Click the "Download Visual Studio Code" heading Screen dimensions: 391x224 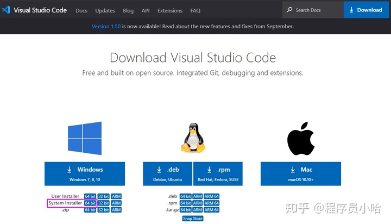tap(193, 58)
